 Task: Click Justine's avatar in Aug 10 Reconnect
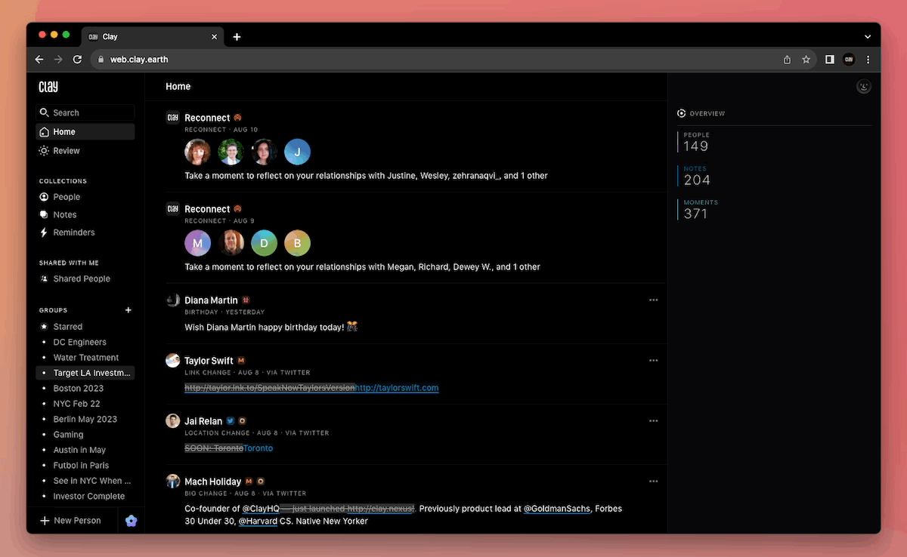click(197, 152)
